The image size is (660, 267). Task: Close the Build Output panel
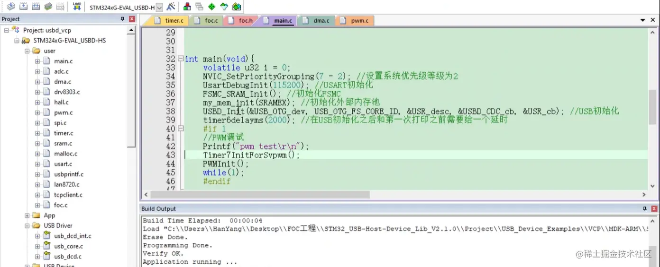click(654, 208)
